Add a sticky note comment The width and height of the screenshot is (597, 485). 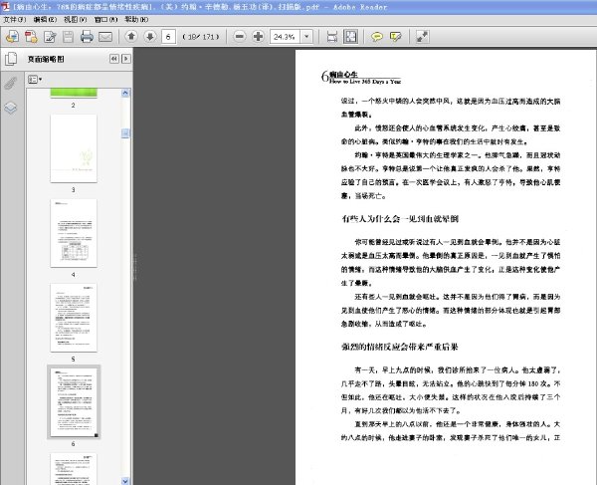point(377,37)
